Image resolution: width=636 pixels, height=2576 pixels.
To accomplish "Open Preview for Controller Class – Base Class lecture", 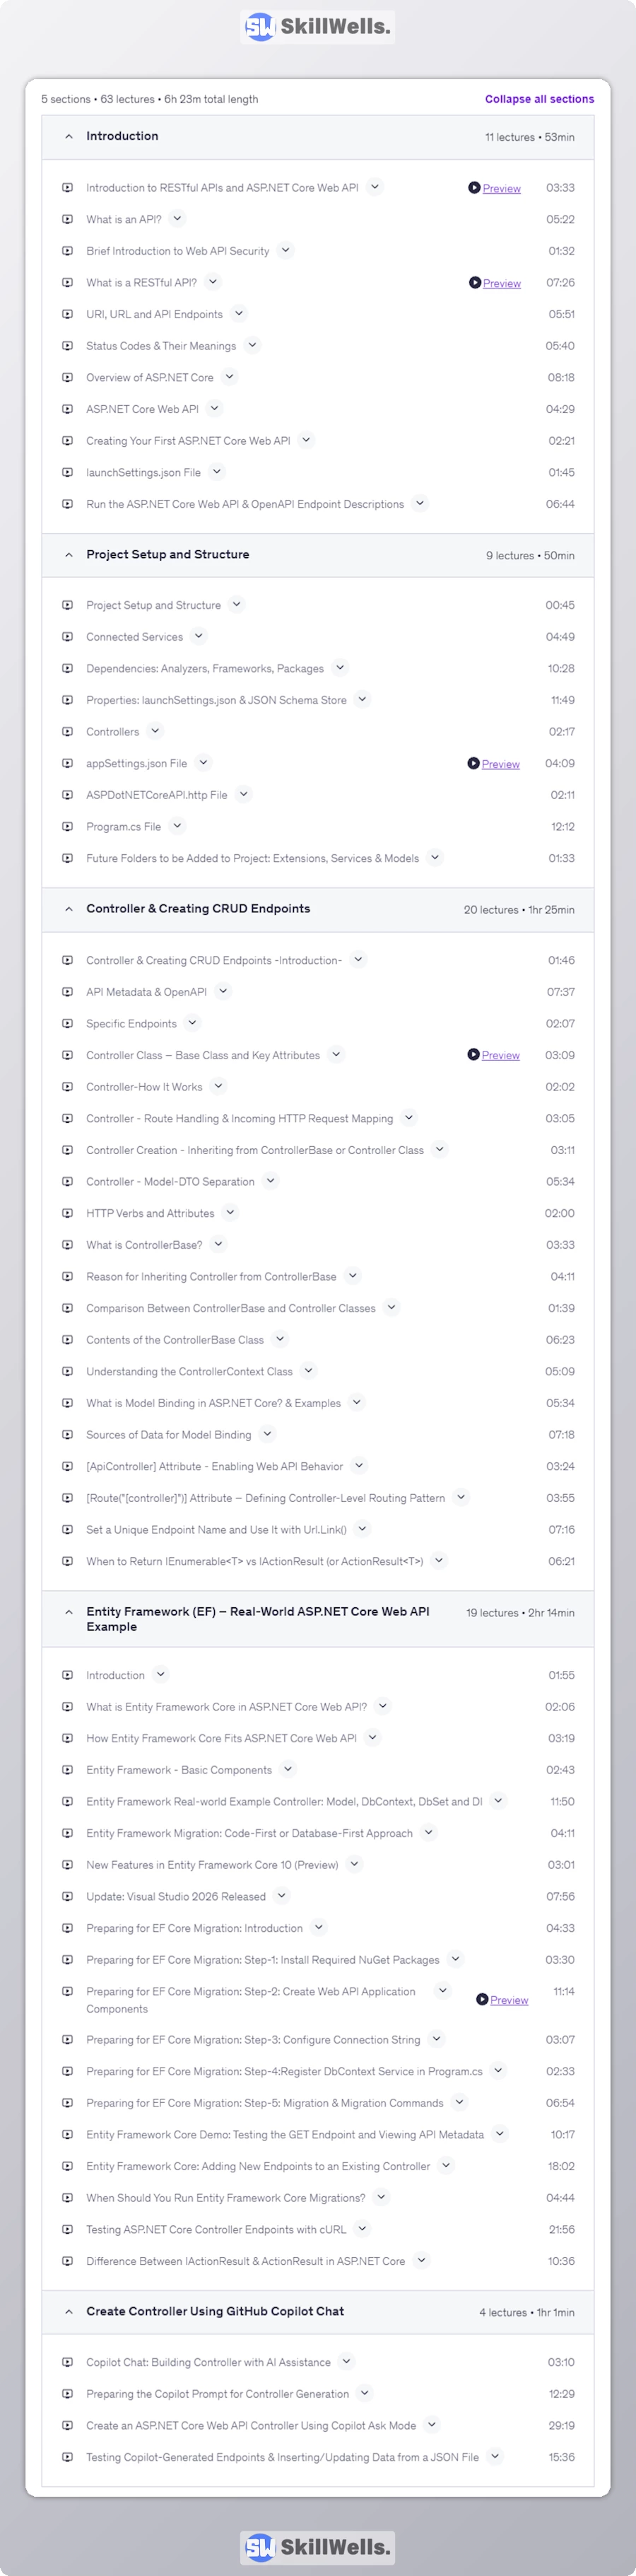I will tap(500, 1055).
